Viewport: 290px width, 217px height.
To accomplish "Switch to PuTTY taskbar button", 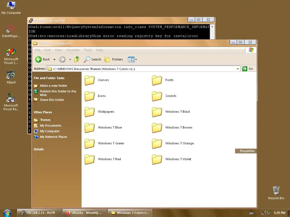I will point(39,213).
